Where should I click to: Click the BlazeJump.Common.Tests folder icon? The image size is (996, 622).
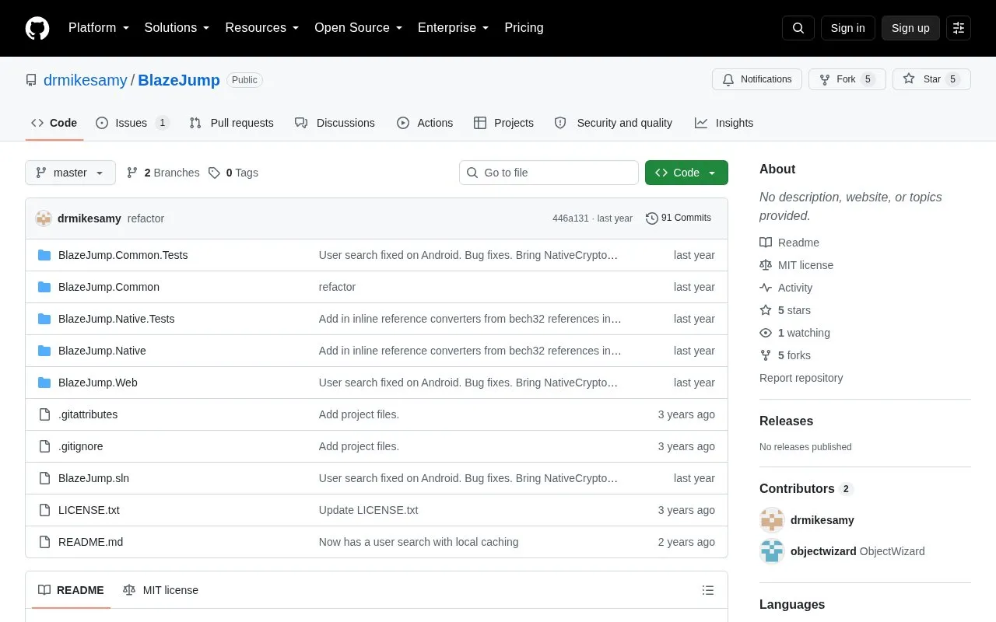click(44, 255)
